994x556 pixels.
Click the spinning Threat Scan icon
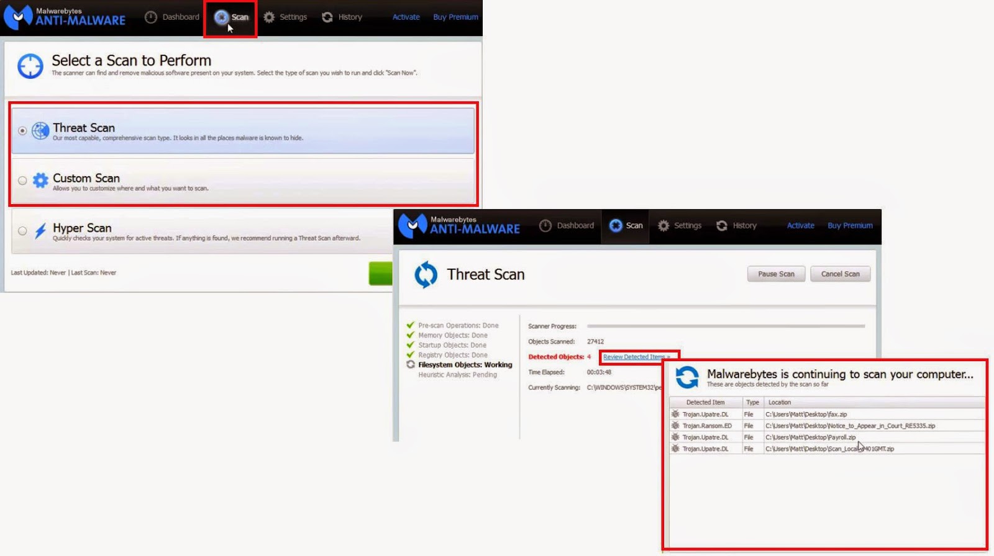click(426, 274)
